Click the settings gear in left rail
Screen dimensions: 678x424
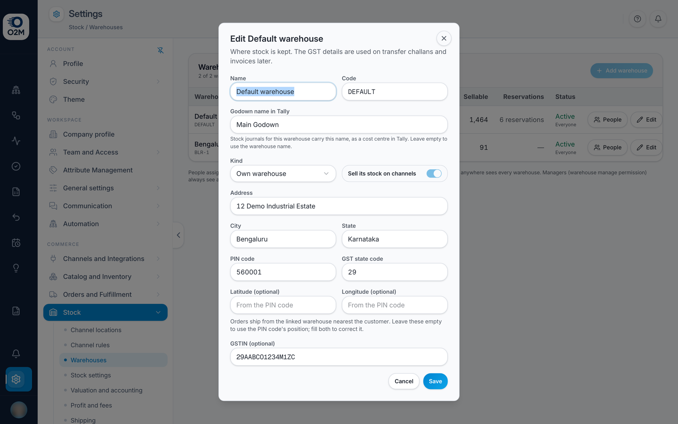point(16,379)
